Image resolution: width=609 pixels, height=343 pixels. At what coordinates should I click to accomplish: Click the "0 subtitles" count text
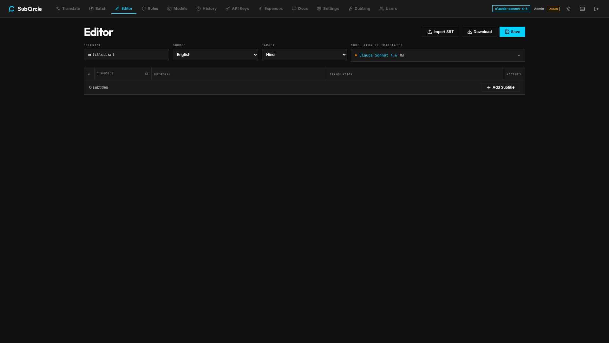coord(99,87)
